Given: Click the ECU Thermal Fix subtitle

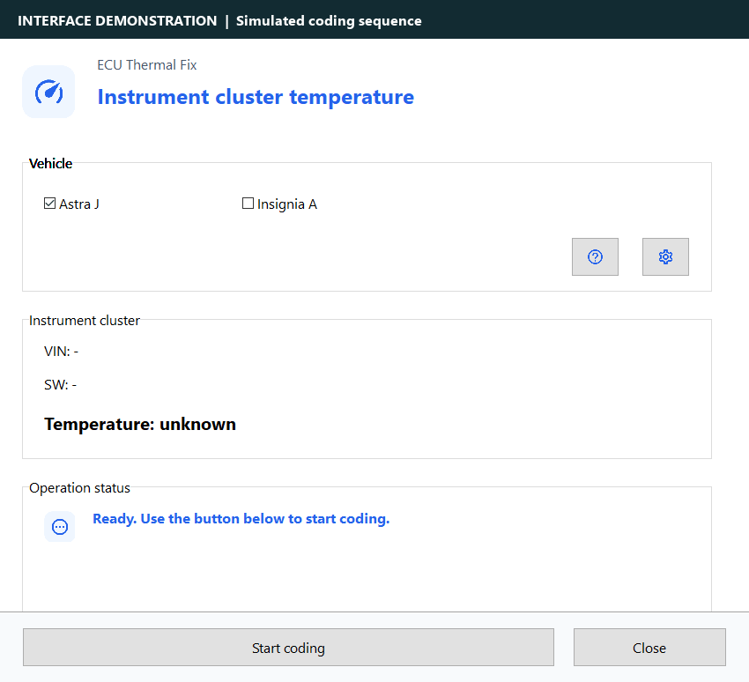Looking at the screenshot, I should click(x=146, y=65).
